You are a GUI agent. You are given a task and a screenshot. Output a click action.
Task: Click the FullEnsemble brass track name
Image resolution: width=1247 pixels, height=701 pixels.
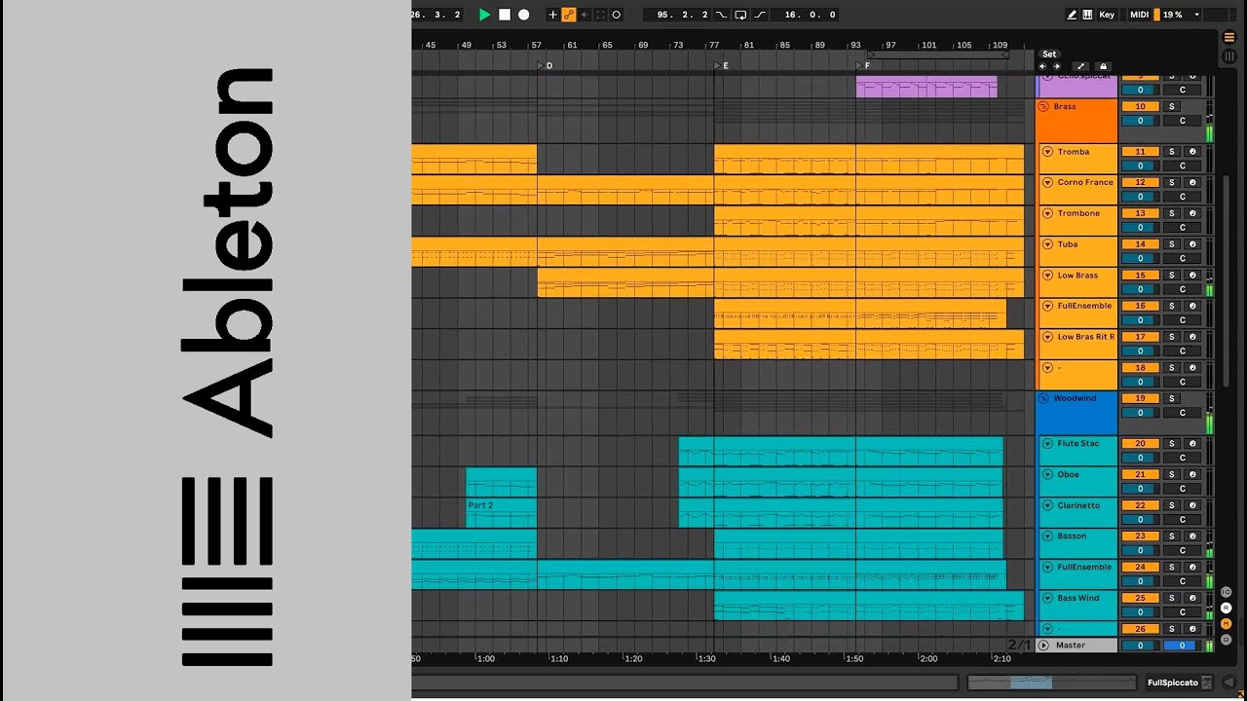point(1084,306)
